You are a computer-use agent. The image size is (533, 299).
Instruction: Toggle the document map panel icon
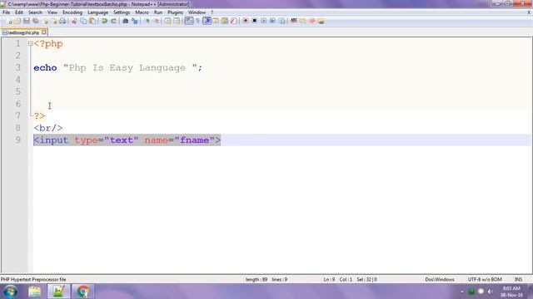(x=225, y=21)
